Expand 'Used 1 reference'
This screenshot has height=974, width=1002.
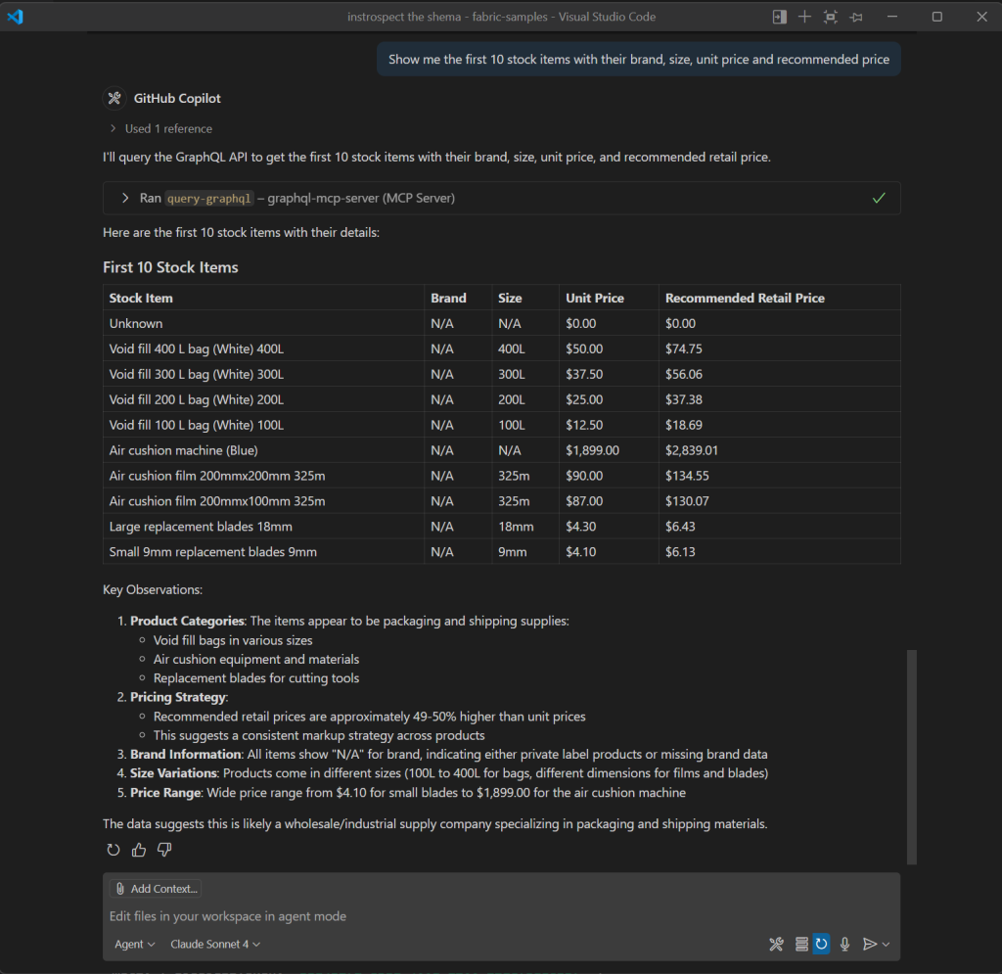coord(161,128)
